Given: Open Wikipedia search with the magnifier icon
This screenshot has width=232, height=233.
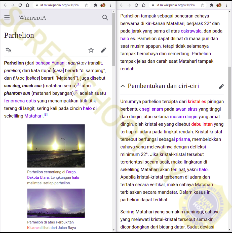Looking at the screenshot, I should point(105,18).
